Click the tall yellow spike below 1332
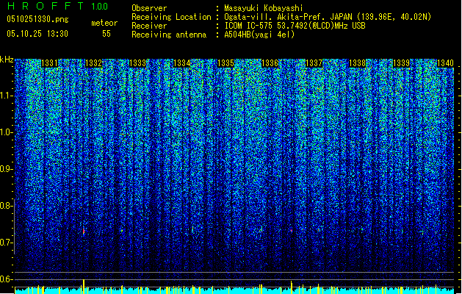This screenshot has width=462, height=294. pyautogui.click(x=84, y=287)
